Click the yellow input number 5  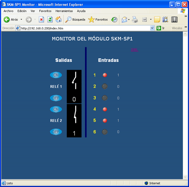[x=94, y=120]
